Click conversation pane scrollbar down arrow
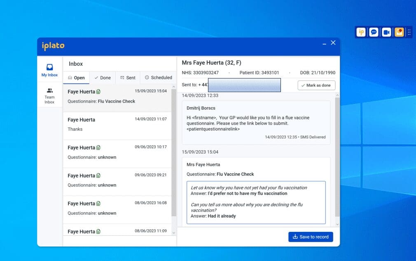 click(337, 224)
